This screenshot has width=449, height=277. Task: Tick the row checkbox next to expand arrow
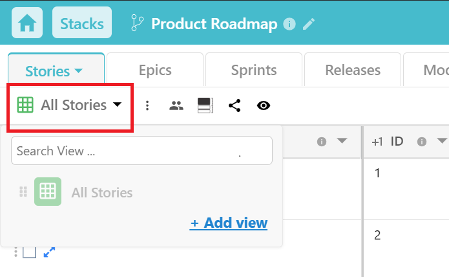click(29, 252)
